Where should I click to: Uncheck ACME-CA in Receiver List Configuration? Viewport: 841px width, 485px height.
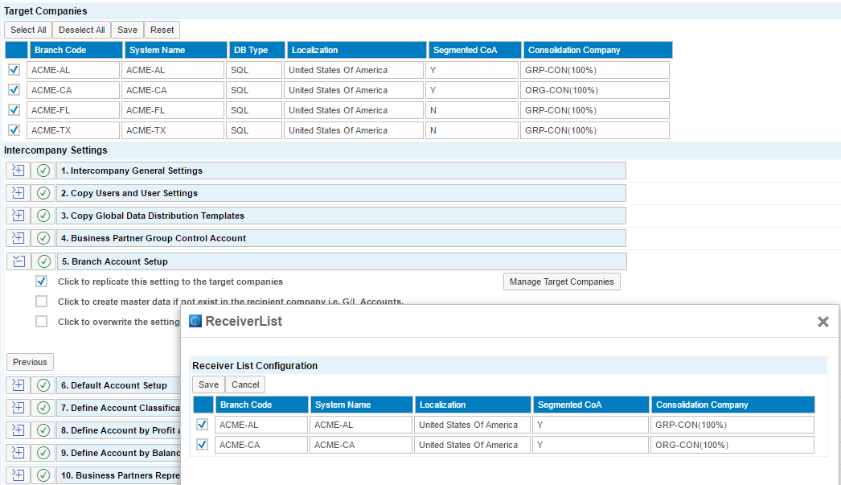pos(203,445)
